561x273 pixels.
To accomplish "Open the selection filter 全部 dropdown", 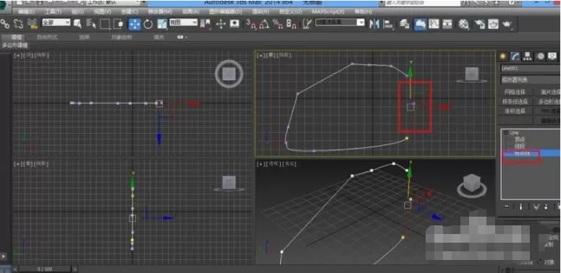I will pos(56,22).
